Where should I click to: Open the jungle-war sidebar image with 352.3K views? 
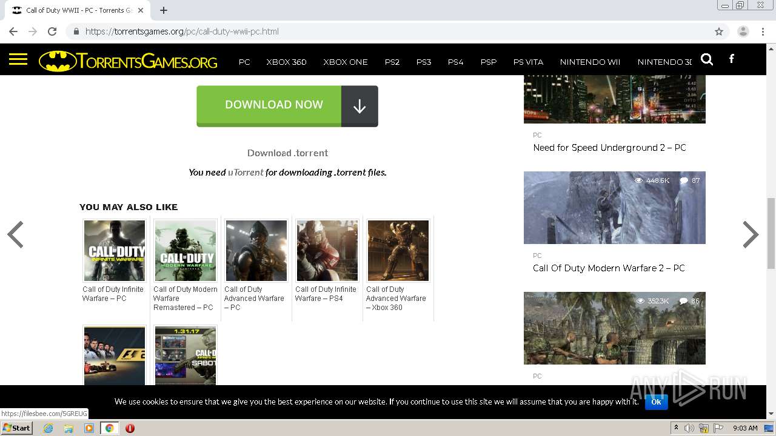615,328
